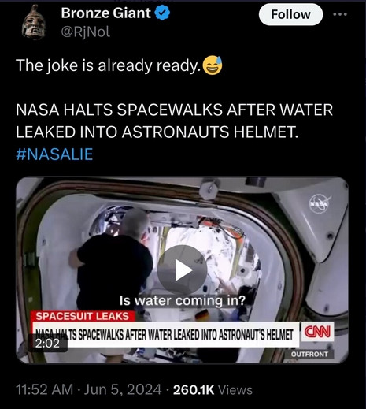Open the @RjNol handle link
Image resolution: width=366 pixels, height=409 pixels.
86,32
